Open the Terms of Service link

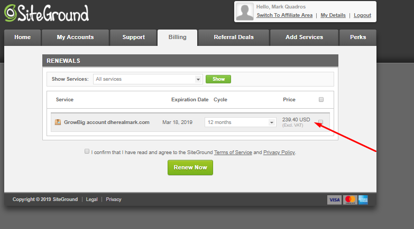[x=233, y=152]
